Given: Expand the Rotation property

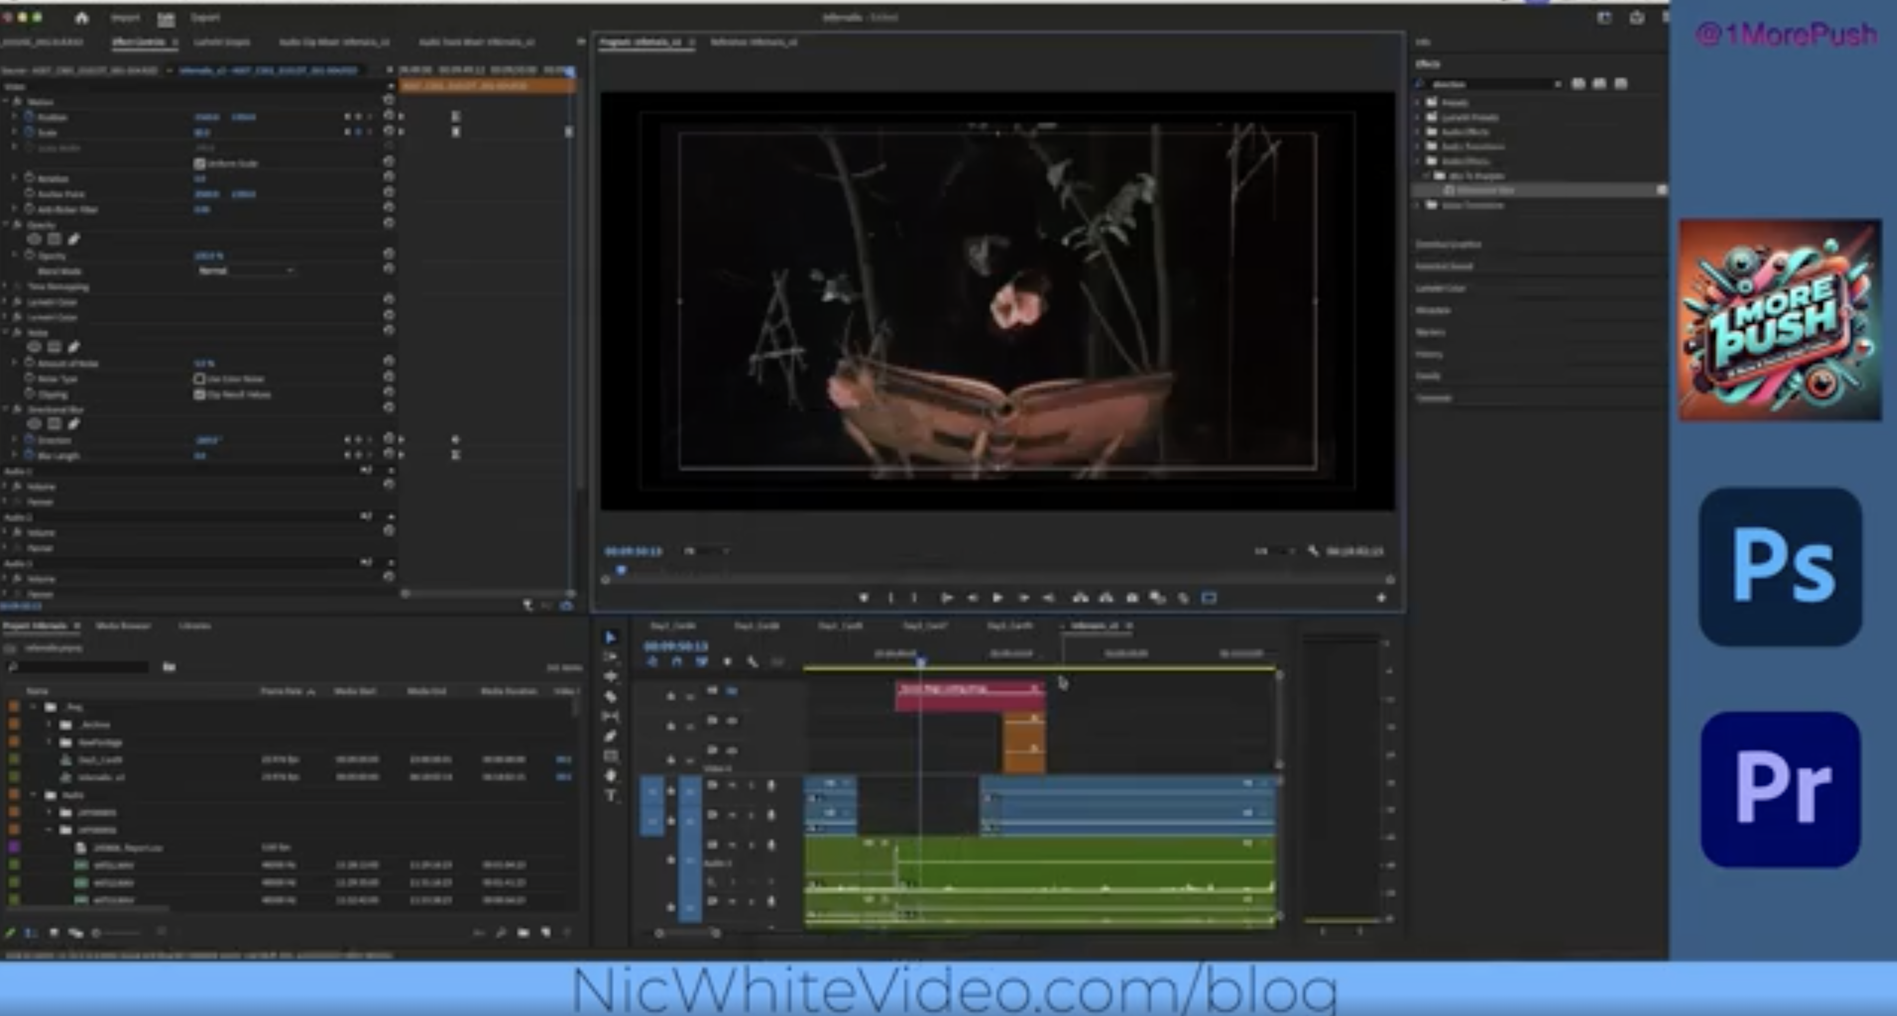Looking at the screenshot, I should pyautogui.click(x=14, y=177).
